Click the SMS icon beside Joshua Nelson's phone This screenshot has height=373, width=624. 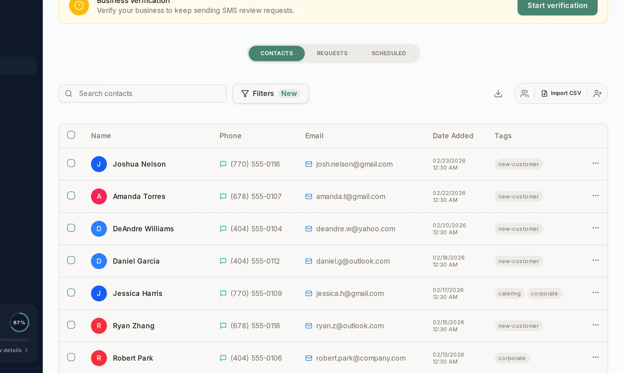223,163
